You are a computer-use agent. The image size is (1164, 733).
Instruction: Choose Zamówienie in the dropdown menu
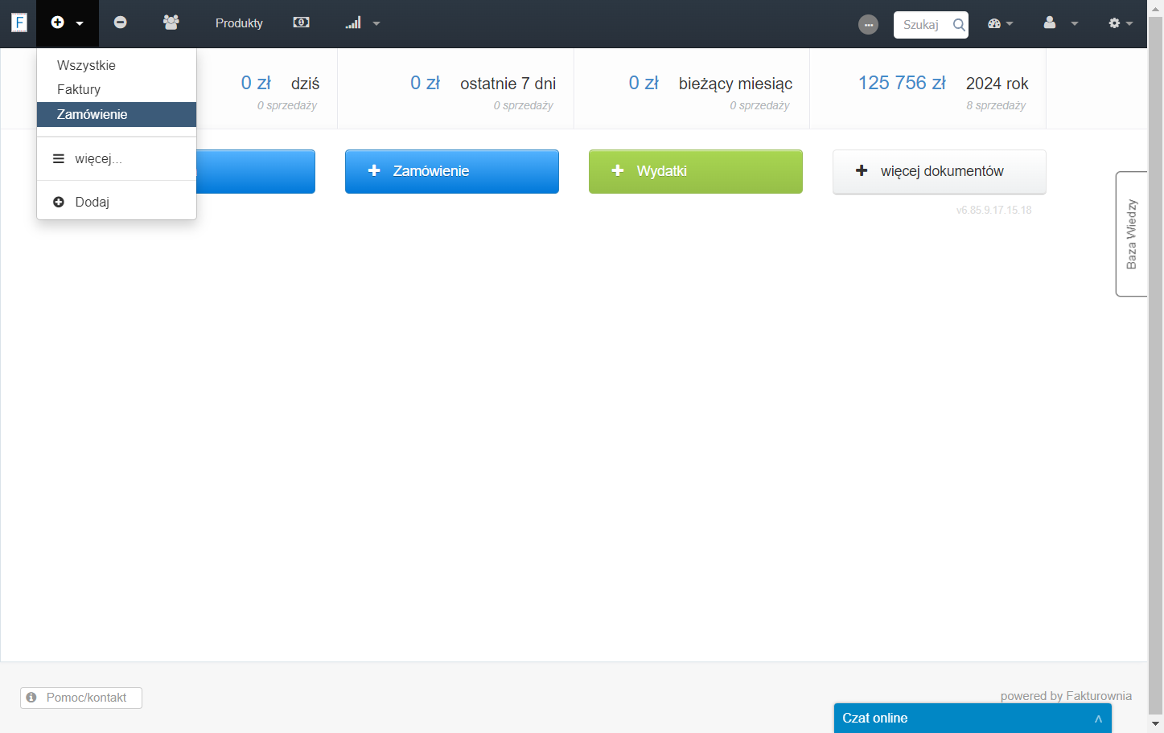[x=117, y=114]
